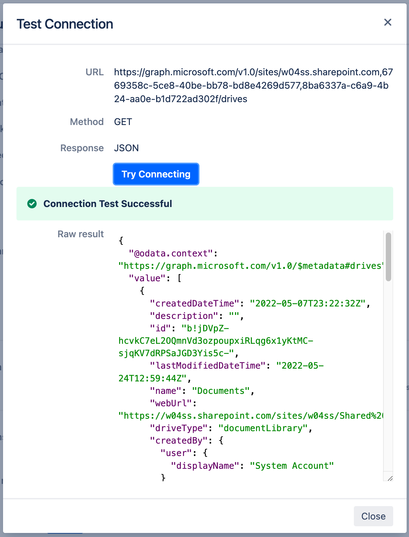Click the Graph API URL text
The image size is (409, 537).
pyautogui.click(x=253, y=85)
